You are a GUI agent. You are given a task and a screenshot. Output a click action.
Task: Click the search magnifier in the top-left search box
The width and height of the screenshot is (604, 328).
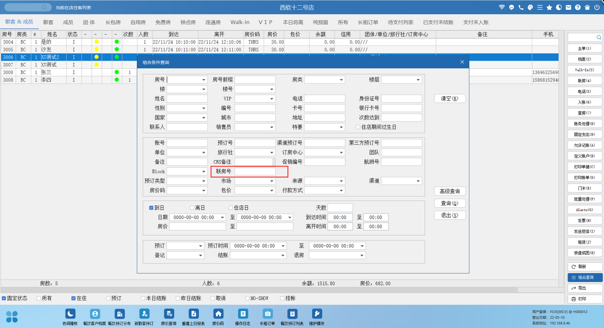(x=44, y=7)
